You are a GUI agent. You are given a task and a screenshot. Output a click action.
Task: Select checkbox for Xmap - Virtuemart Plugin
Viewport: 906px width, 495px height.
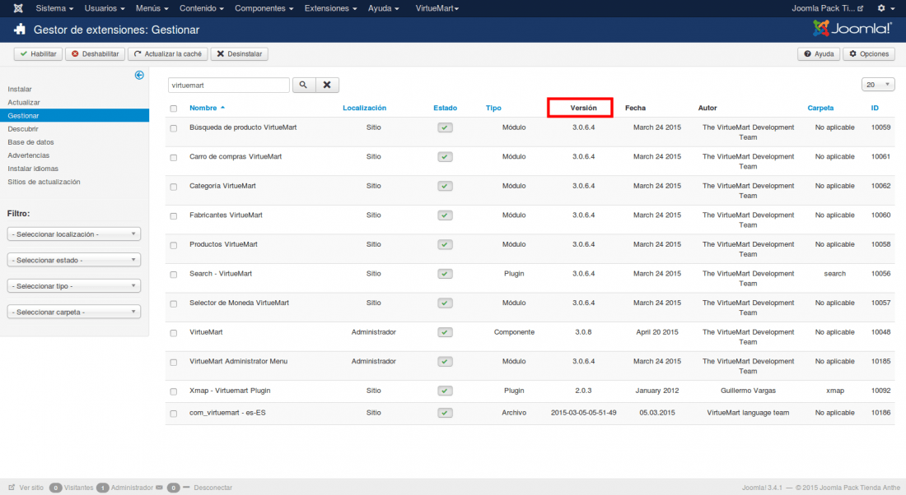(x=173, y=391)
